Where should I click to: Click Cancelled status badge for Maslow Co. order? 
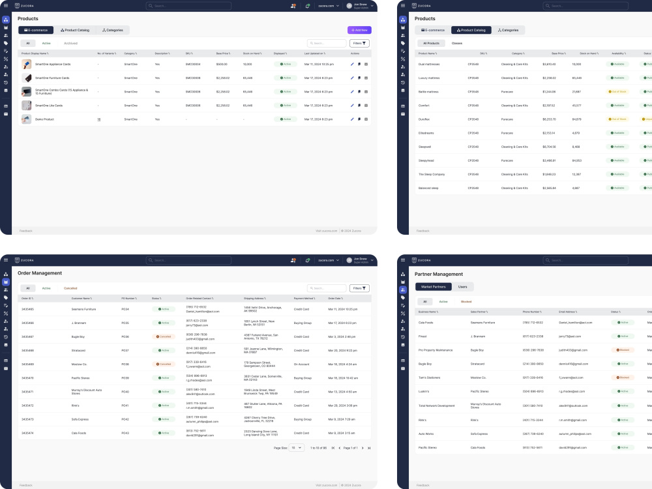pos(164,364)
